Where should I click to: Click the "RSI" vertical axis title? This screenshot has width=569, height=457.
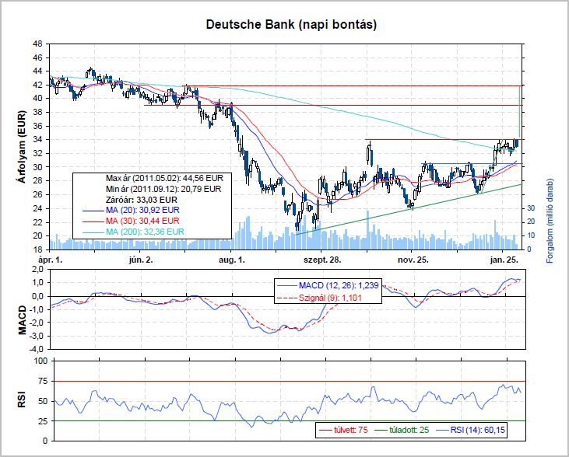22,399
